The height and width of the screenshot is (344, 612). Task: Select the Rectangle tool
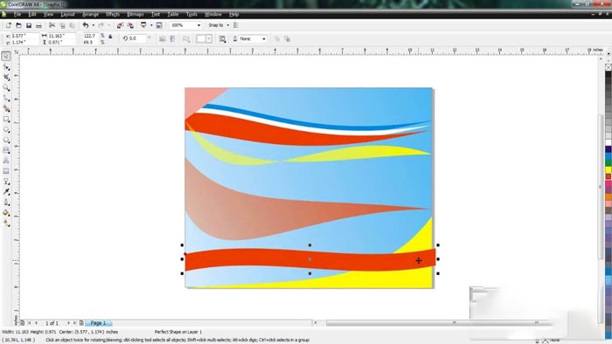pos(6,120)
